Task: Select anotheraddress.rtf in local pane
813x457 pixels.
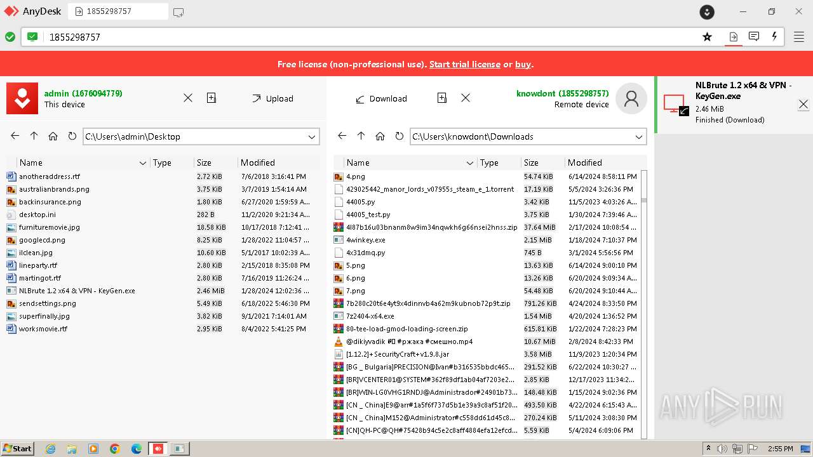Action: pos(162,176)
